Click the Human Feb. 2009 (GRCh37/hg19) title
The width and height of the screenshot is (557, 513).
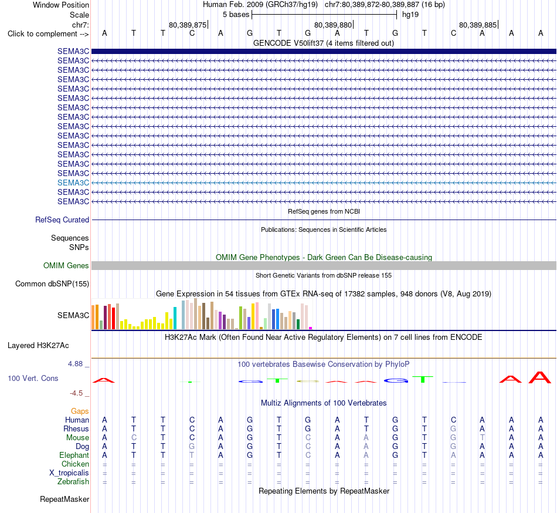point(260,5)
